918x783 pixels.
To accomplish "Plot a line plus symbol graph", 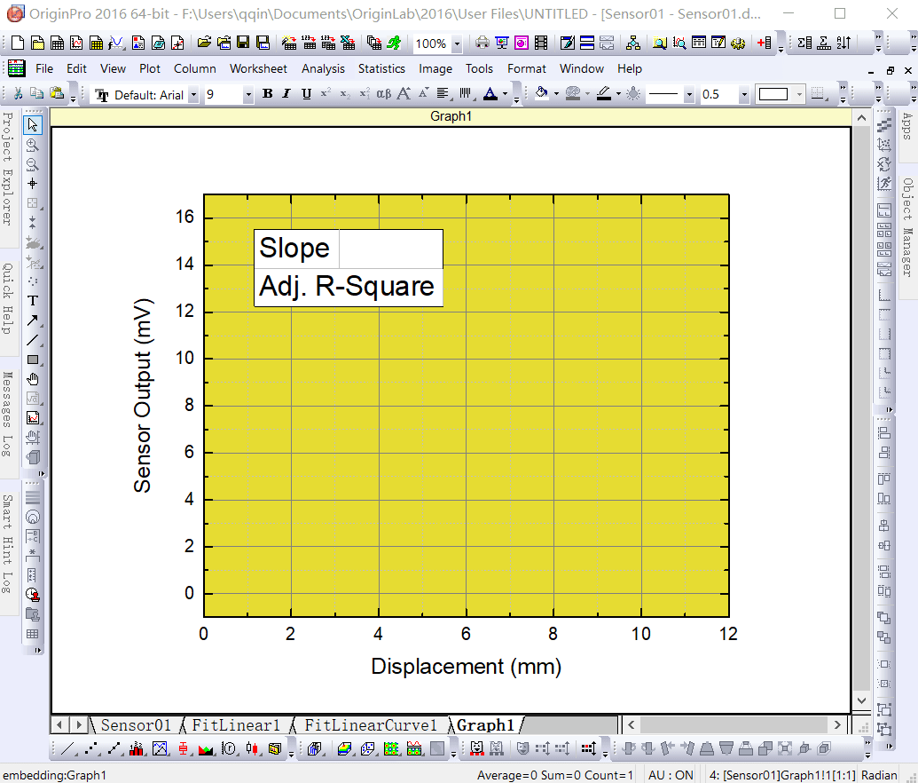I will click(x=114, y=748).
